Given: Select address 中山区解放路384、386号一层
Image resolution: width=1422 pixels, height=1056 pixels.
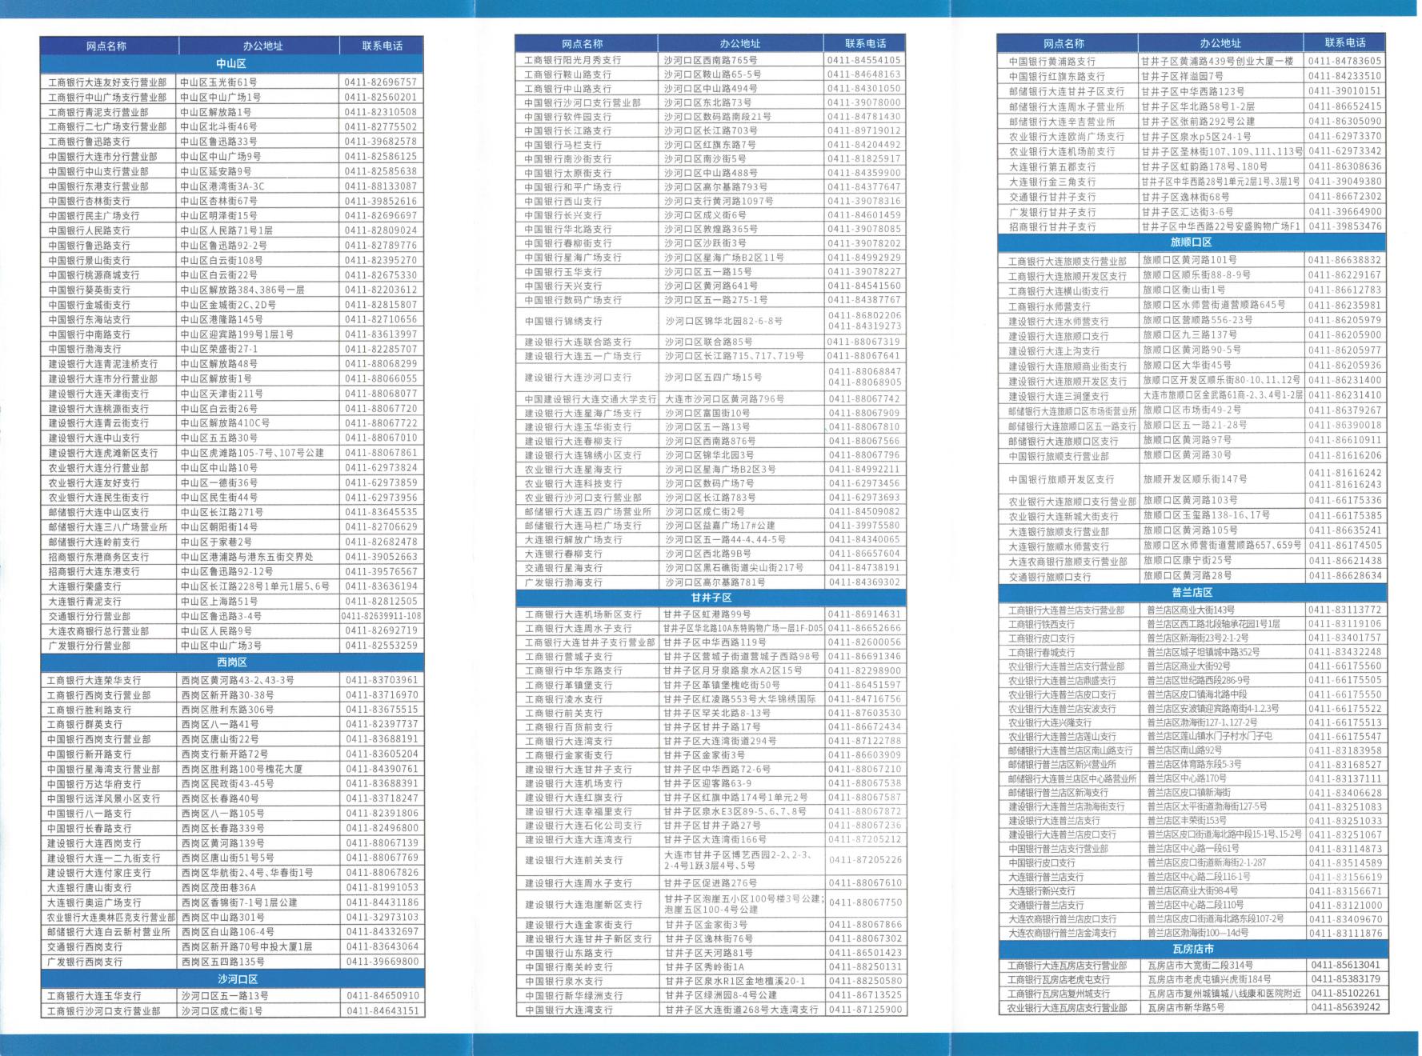Looking at the screenshot, I should 242,290.
